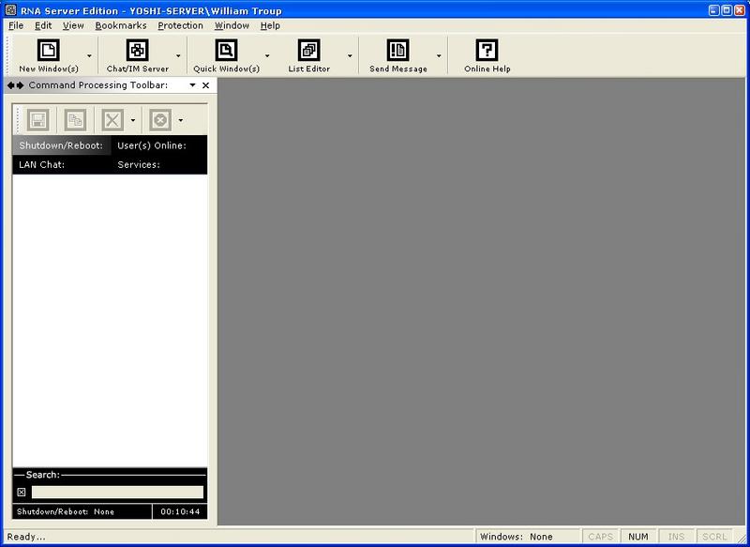
Task: Open the Bookmarks menu
Action: pos(121,25)
